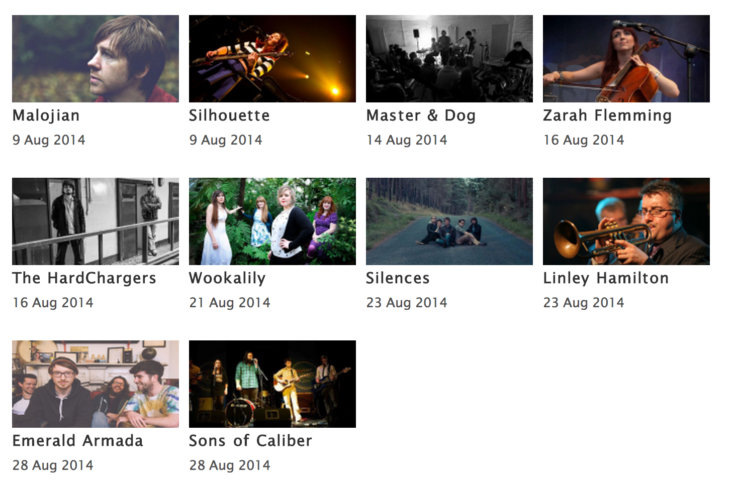Click the Wookalily group picture
This screenshot has height=485, width=736.
pyautogui.click(x=272, y=221)
